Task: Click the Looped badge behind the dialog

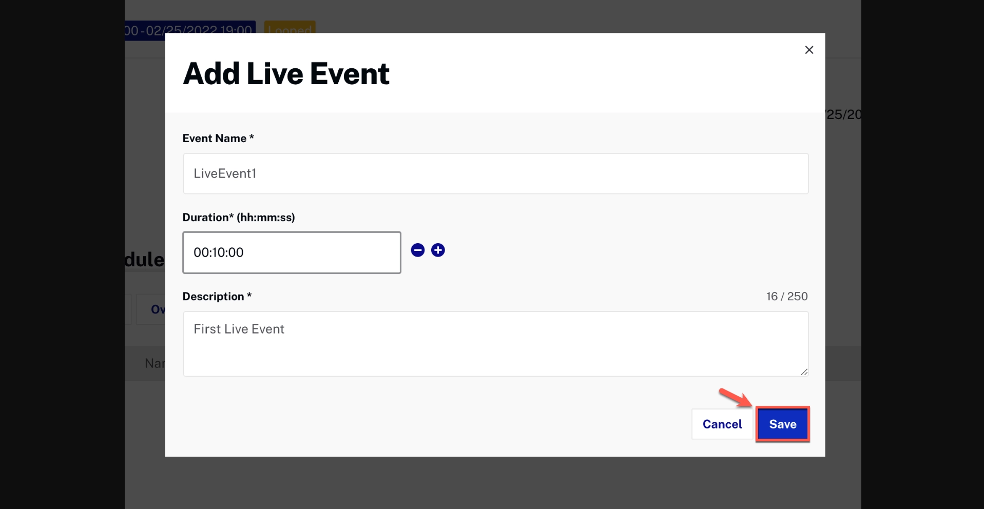Action: point(290,27)
